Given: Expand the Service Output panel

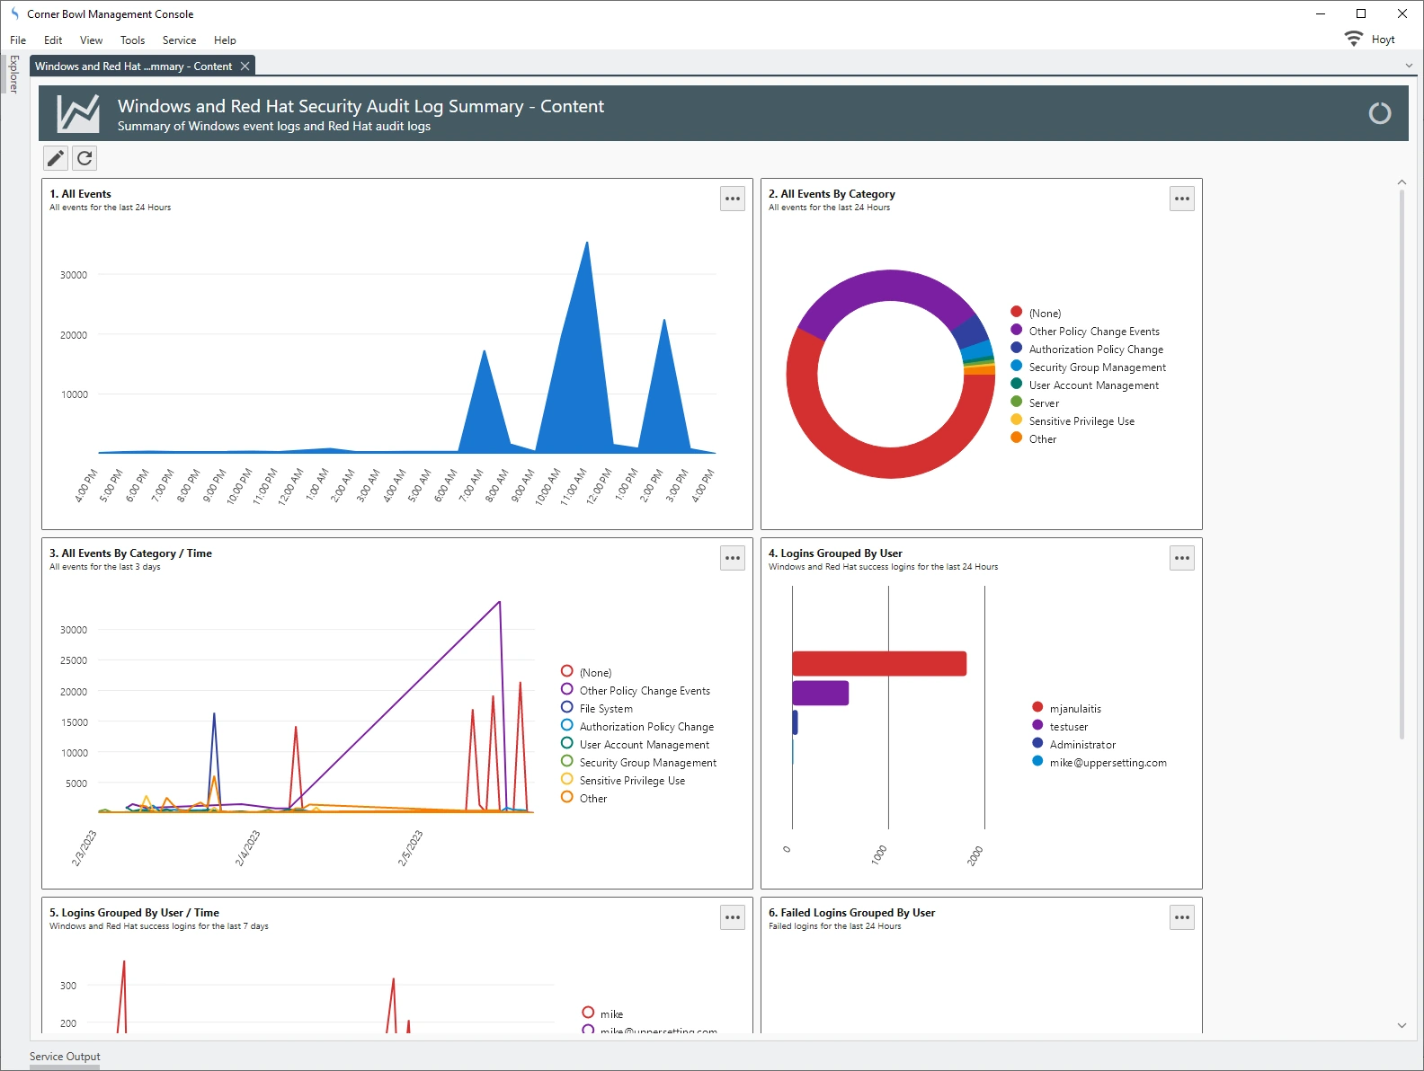Looking at the screenshot, I should 65,1057.
